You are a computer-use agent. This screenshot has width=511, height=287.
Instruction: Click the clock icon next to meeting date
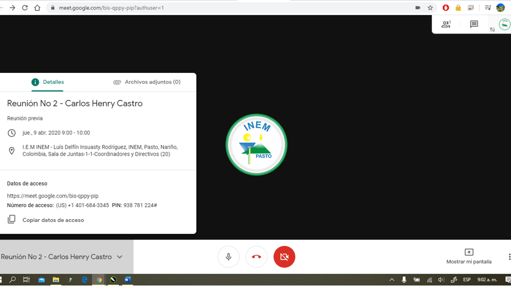coord(11,133)
